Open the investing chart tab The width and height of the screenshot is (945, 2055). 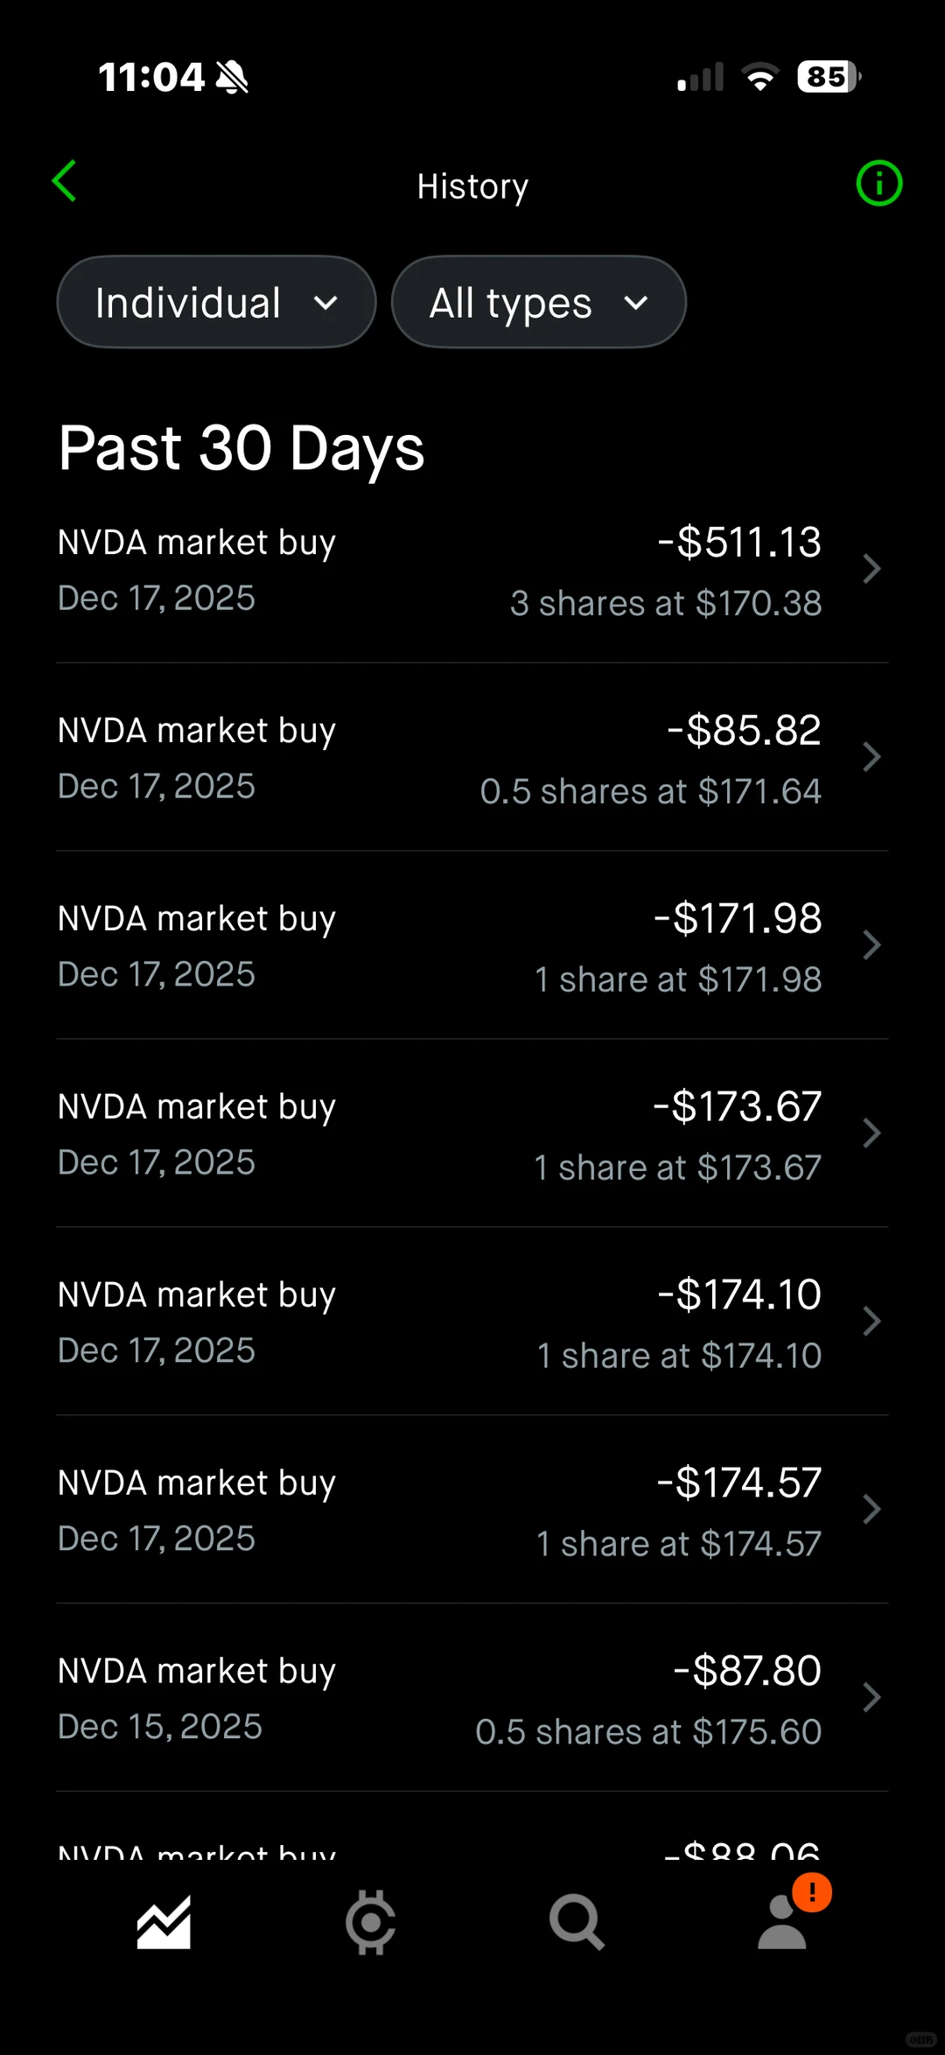pos(164,1923)
